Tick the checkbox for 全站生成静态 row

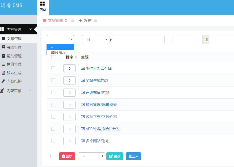point(53,80)
